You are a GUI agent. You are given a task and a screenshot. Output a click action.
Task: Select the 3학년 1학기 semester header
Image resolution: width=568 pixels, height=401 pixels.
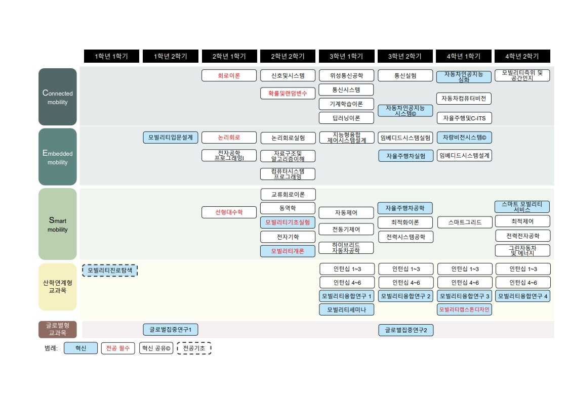(346, 56)
